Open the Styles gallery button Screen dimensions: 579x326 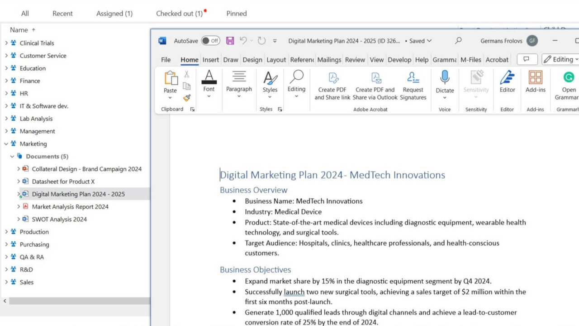pos(270,85)
